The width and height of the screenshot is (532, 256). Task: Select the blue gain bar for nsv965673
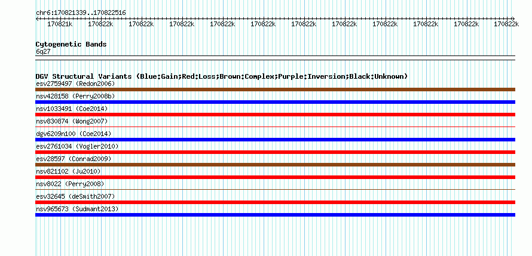275,215
